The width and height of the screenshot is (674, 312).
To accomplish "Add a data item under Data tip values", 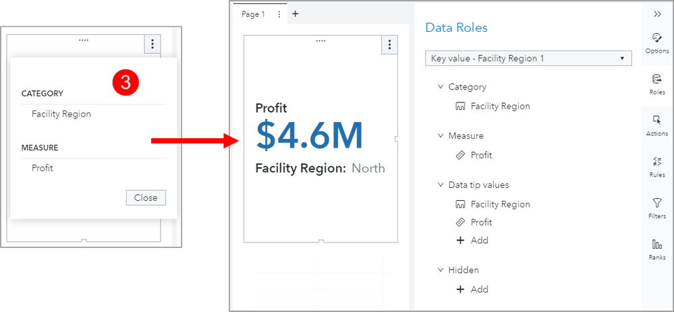I will click(x=472, y=241).
